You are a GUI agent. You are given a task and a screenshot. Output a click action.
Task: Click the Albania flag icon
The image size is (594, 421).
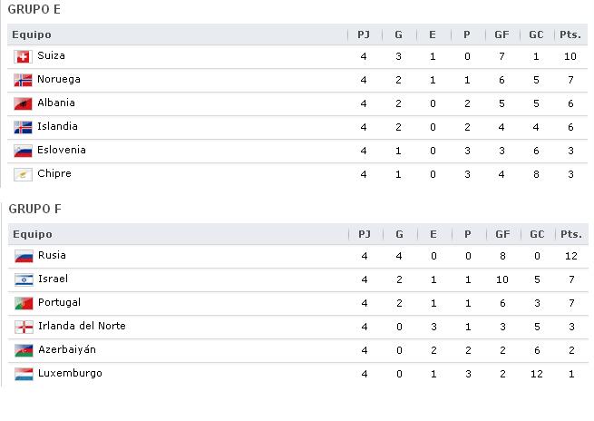[23, 103]
